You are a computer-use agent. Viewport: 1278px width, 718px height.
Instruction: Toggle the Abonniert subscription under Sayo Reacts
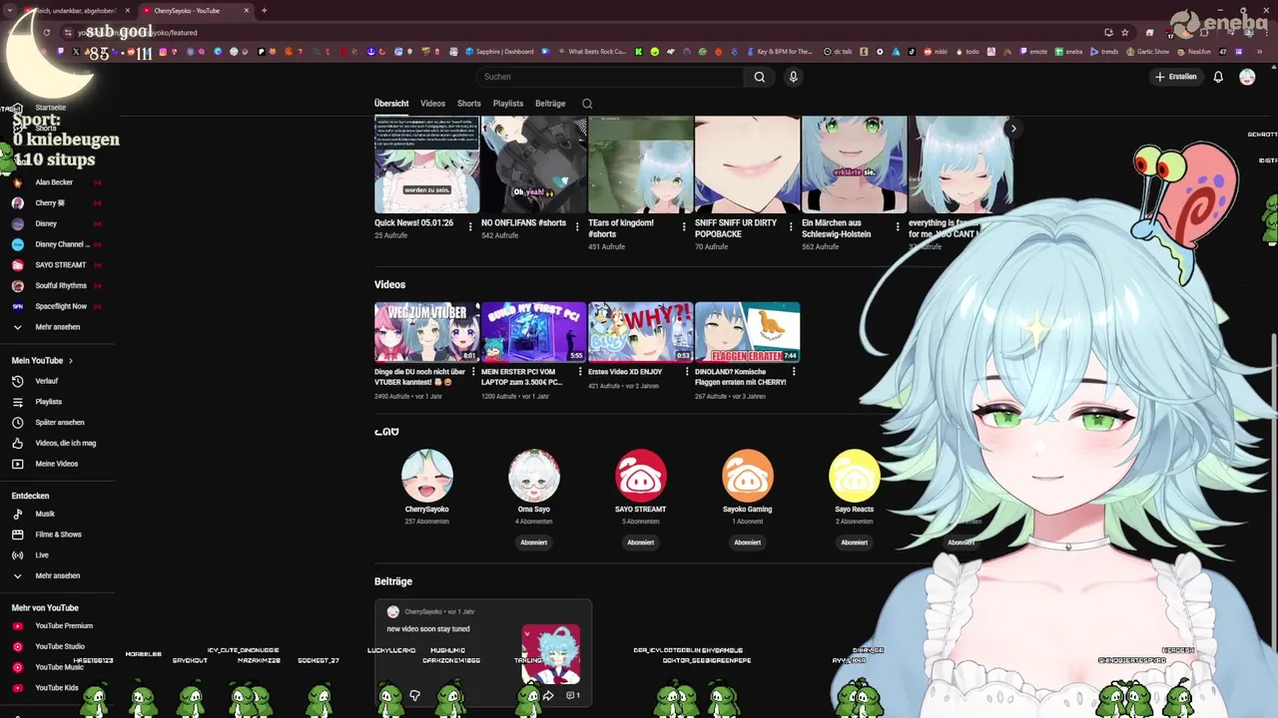[x=855, y=542]
